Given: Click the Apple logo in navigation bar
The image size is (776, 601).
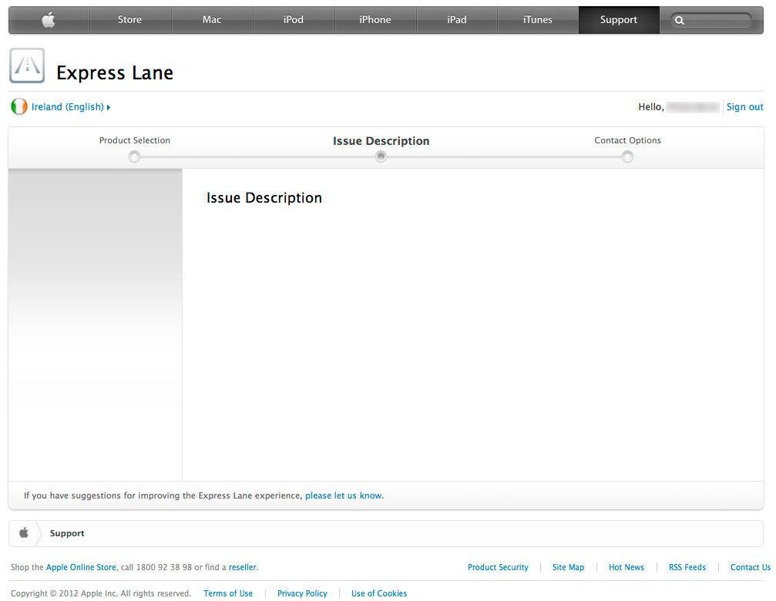Looking at the screenshot, I should (49, 20).
